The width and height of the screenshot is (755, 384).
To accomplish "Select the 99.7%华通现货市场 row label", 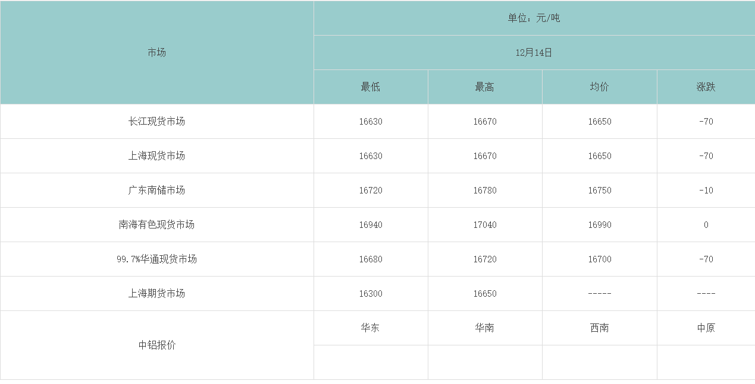I will (156, 259).
